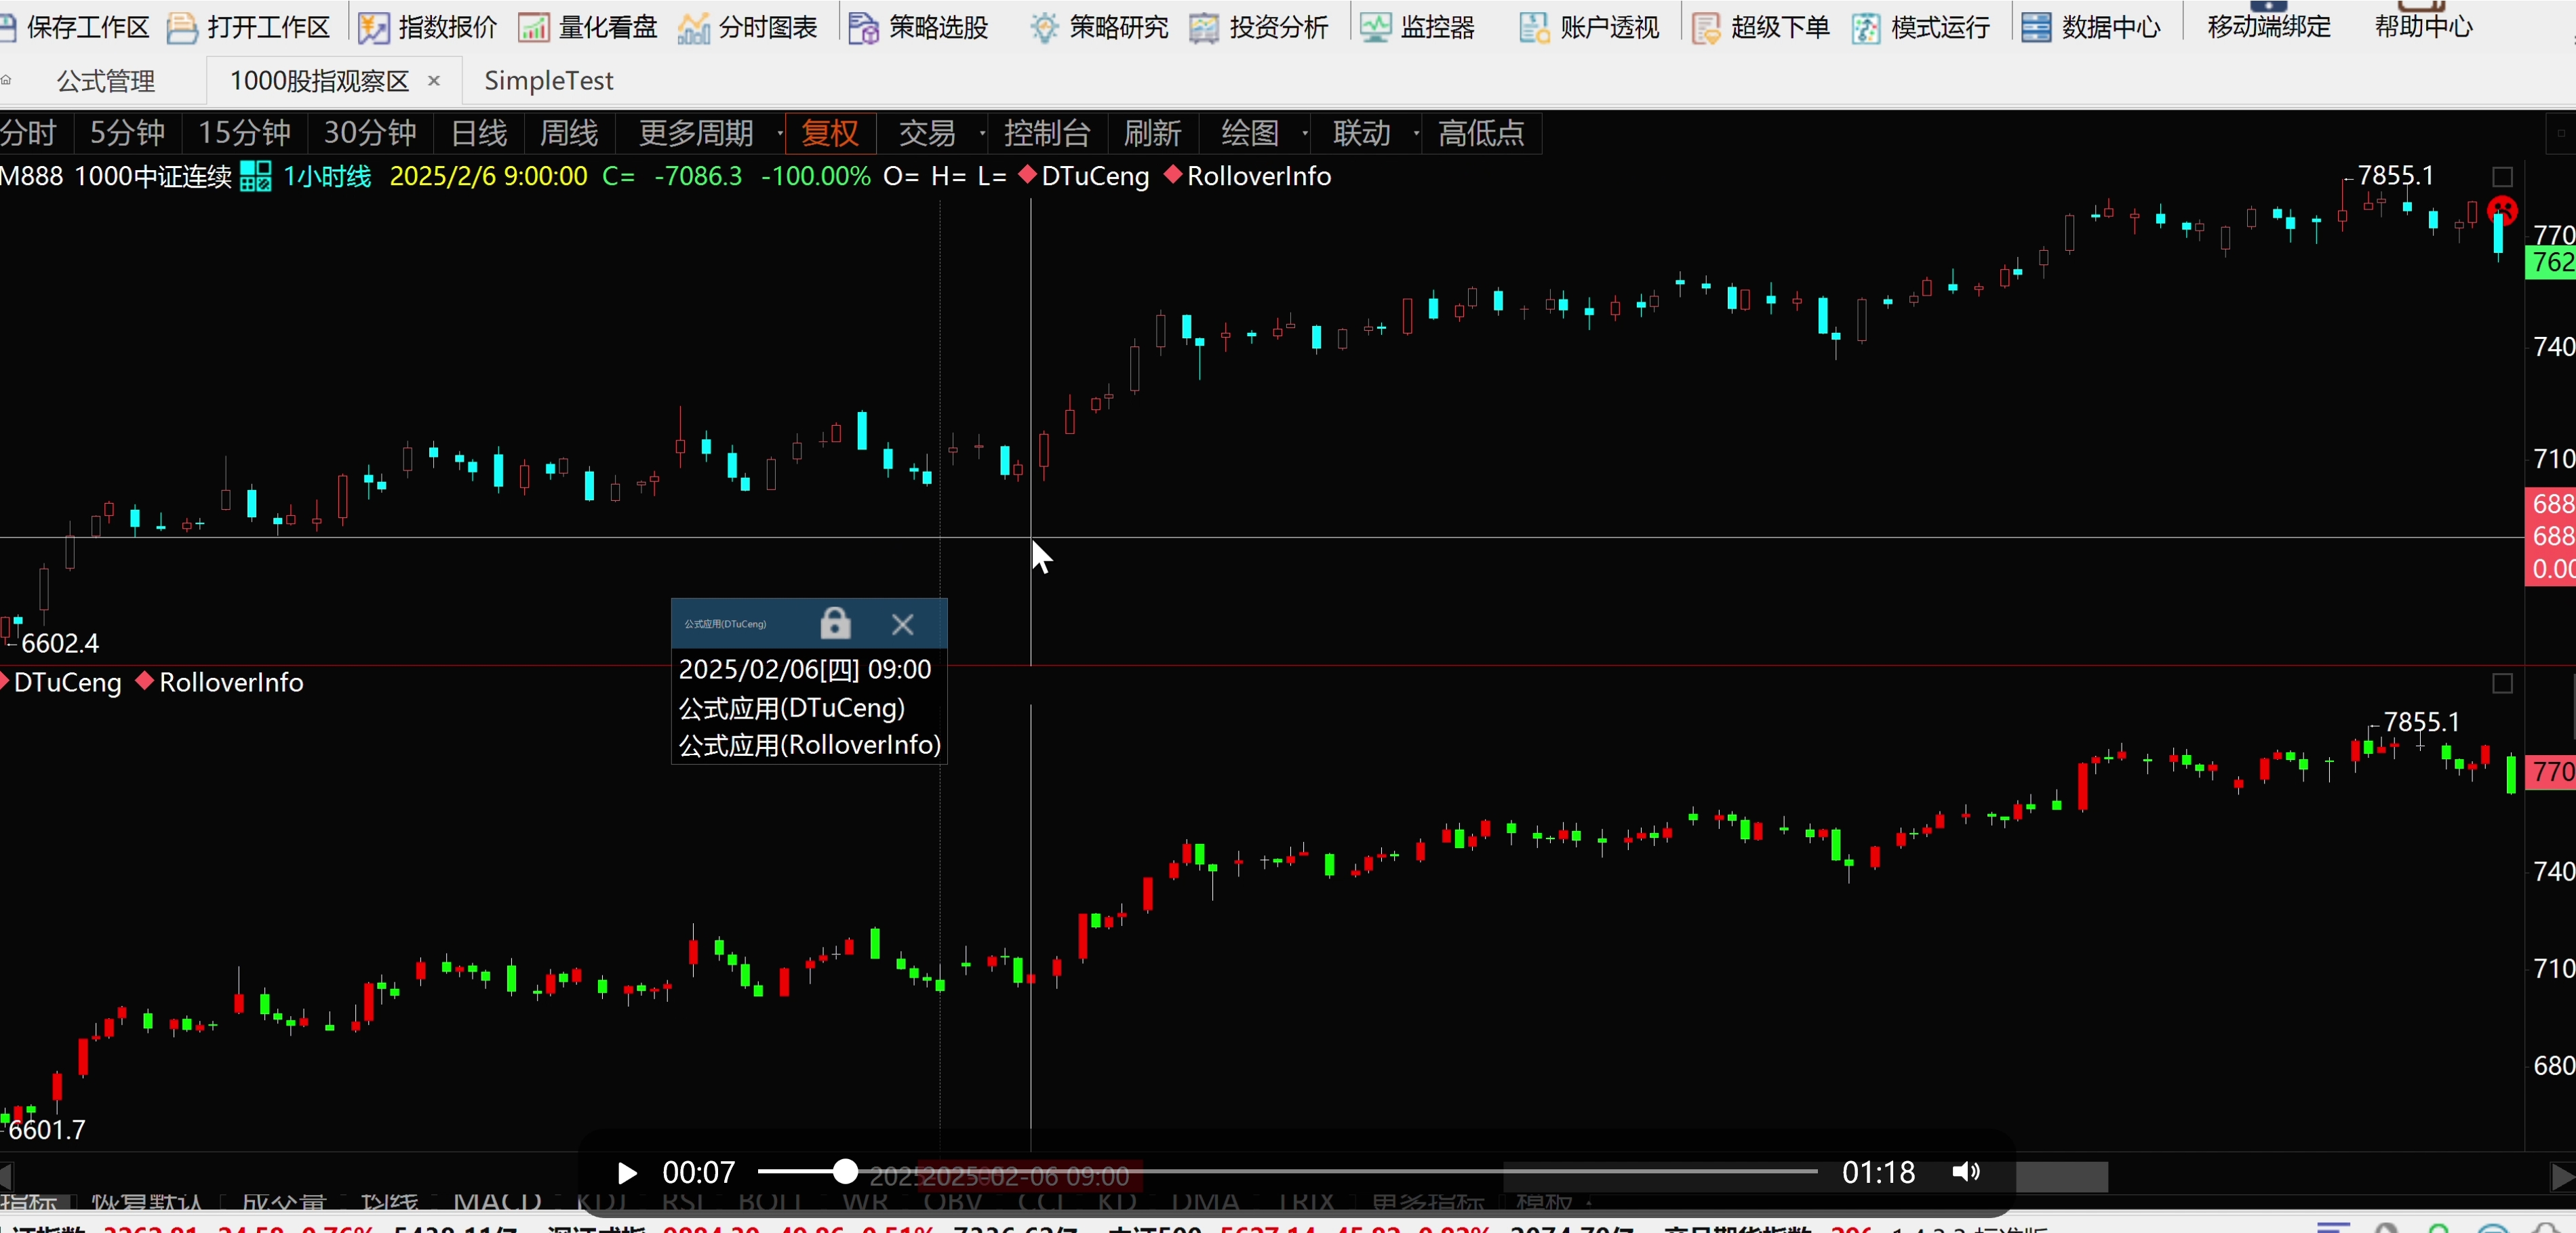Screen dimensions: 2576x1233
Task: Maximize the upper chart pane via square icon
Action: (2502, 177)
